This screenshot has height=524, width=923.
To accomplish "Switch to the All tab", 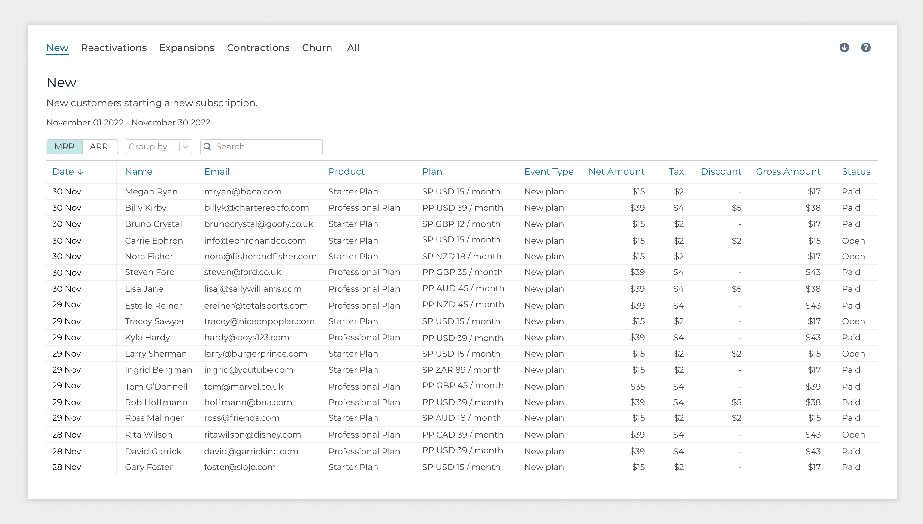I will coord(353,47).
